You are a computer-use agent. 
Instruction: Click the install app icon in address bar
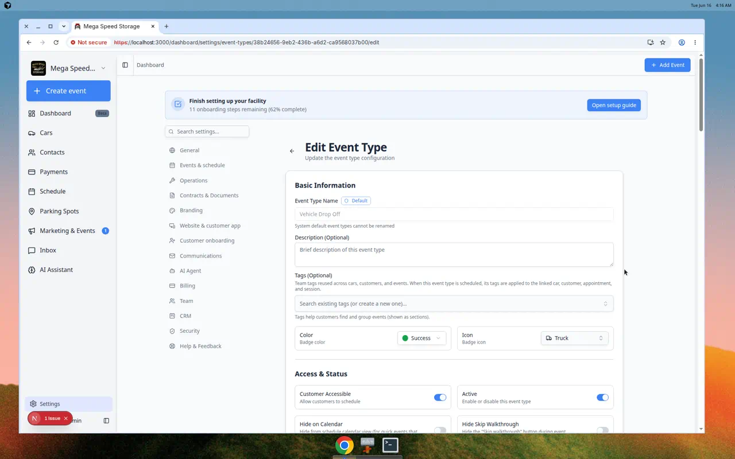[x=650, y=42]
